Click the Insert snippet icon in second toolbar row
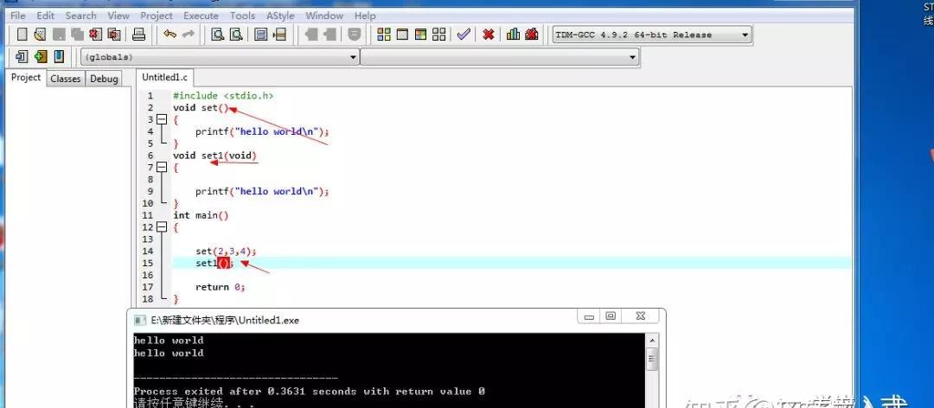The height and width of the screenshot is (408, 934). [x=22, y=56]
